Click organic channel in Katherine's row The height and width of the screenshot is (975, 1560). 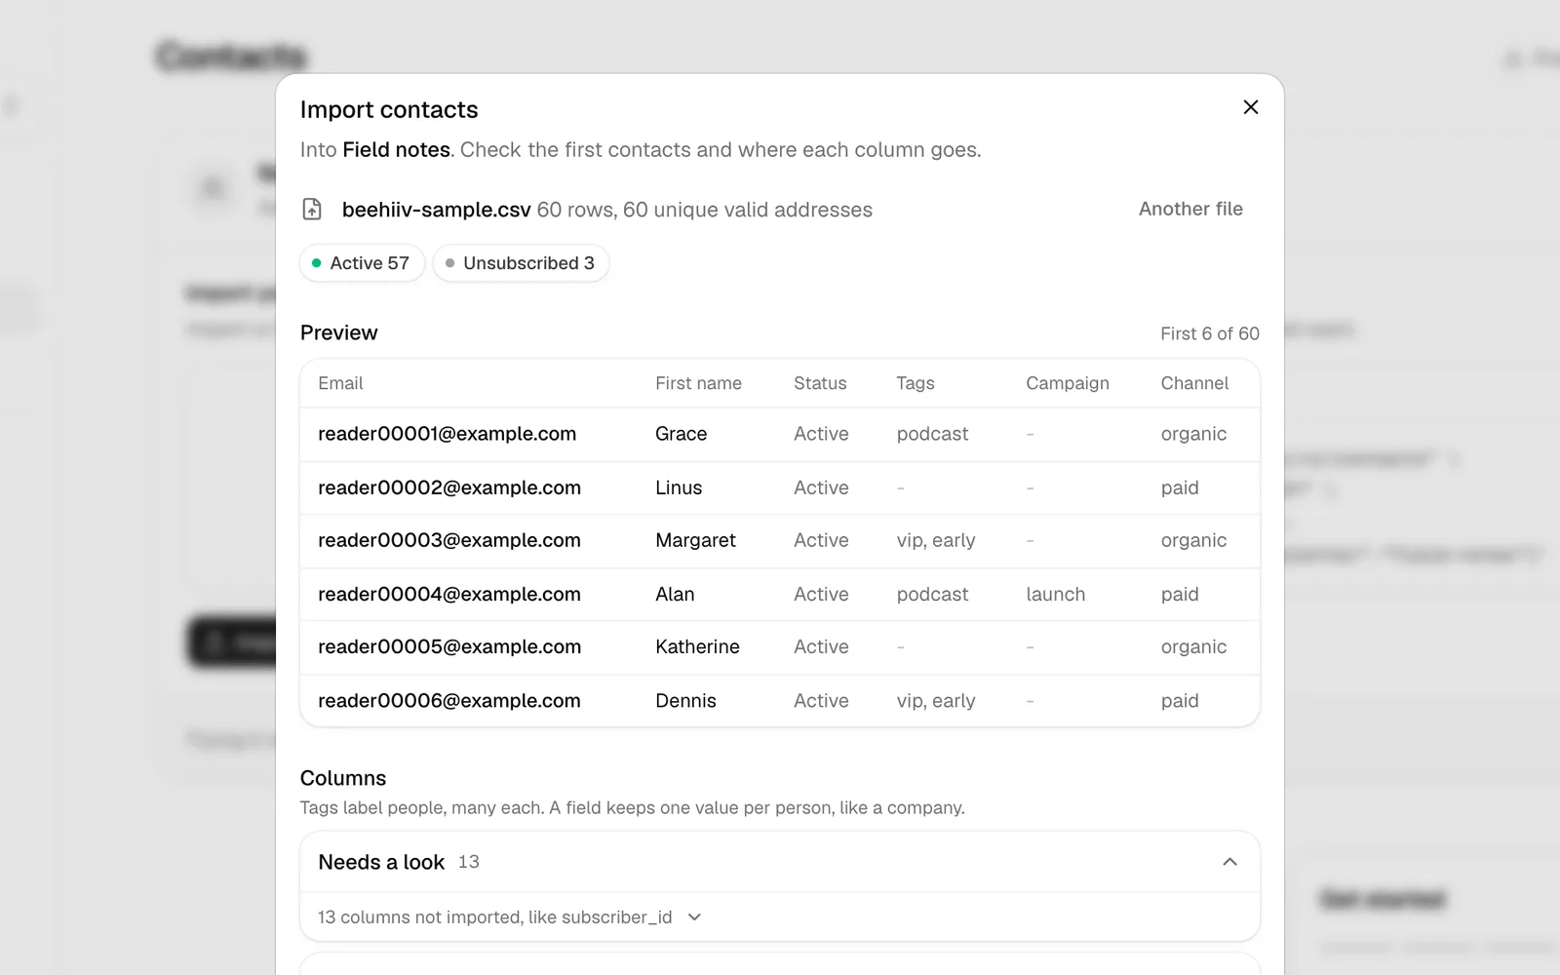pos(1193,646)
